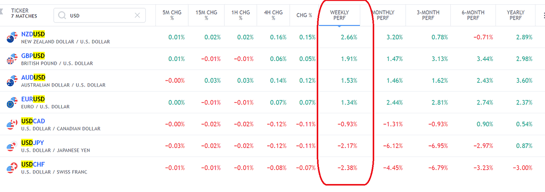Sort by 6-Month Perf column header

(473, 15)
